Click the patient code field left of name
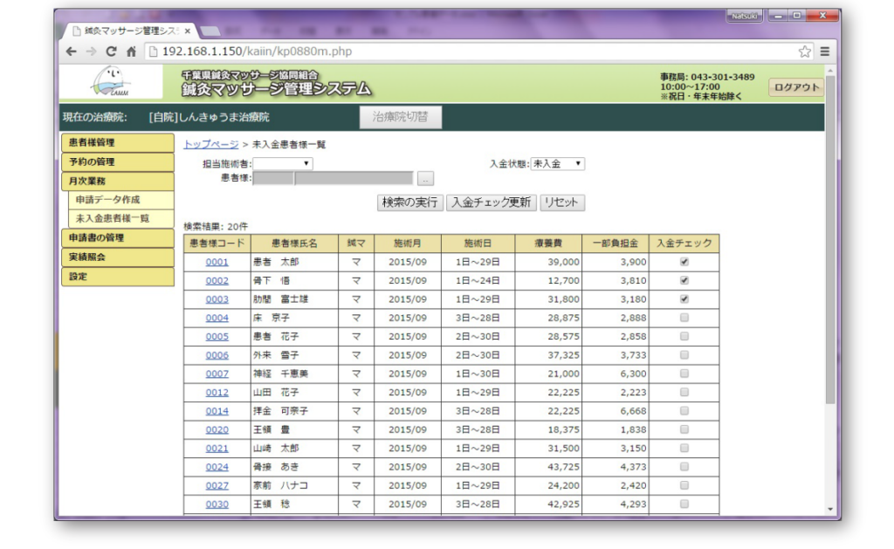 click(x=273, y=178)
